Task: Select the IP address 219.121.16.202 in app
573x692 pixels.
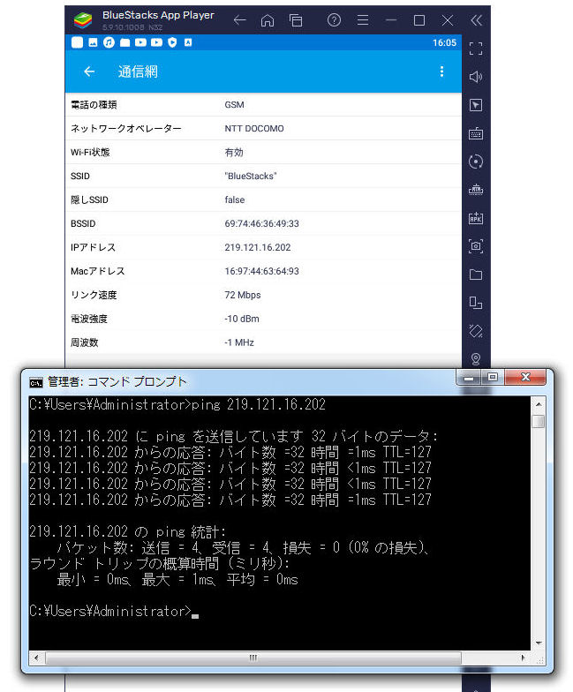Action: pyautogui.click(x=258, y=247)
